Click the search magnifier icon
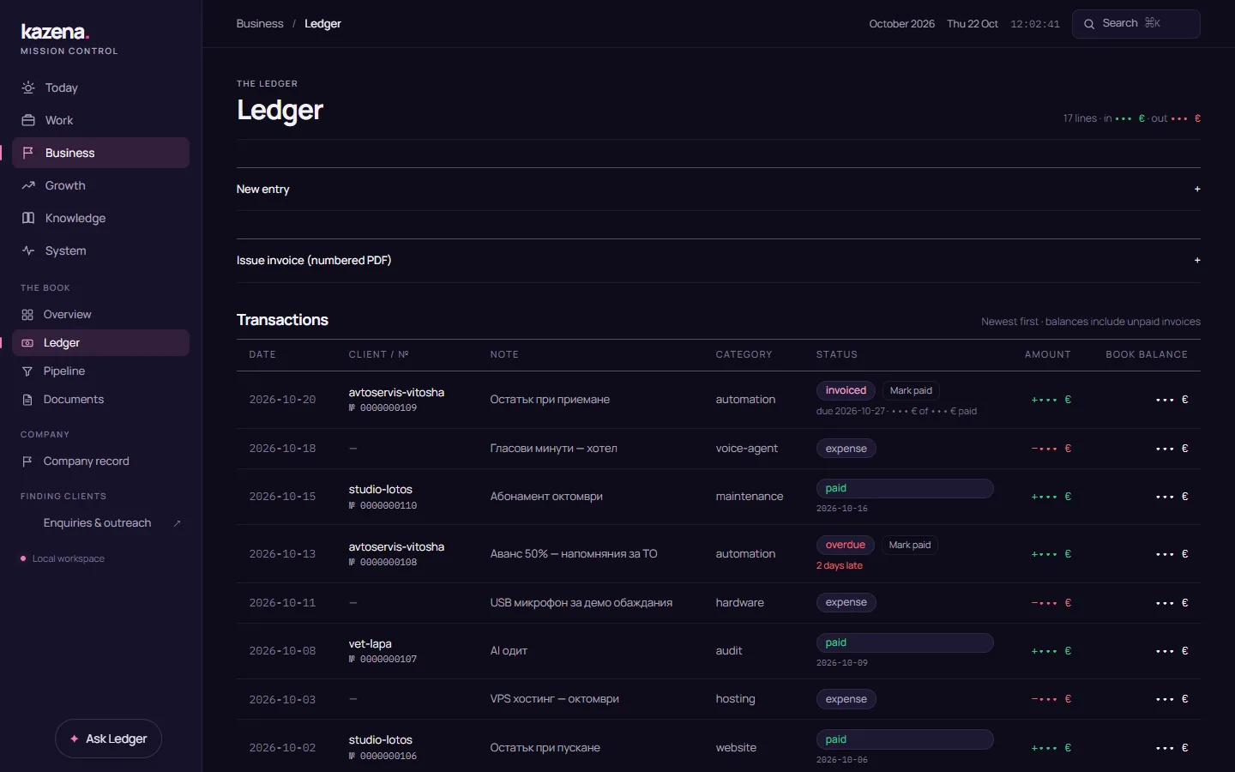Viewport: 1235px width, 772px height. click(x=1089, y=24)
